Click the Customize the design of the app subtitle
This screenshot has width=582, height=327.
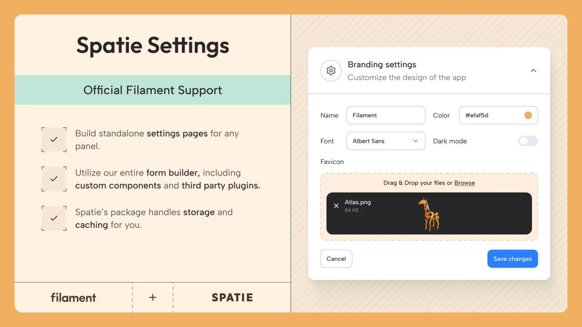coord(406,78)
